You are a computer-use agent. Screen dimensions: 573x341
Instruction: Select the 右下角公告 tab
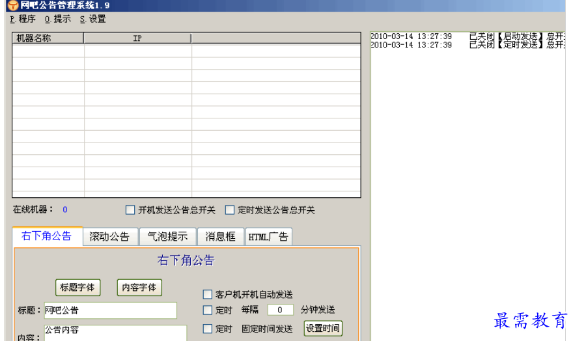click(x=47, y=236)
